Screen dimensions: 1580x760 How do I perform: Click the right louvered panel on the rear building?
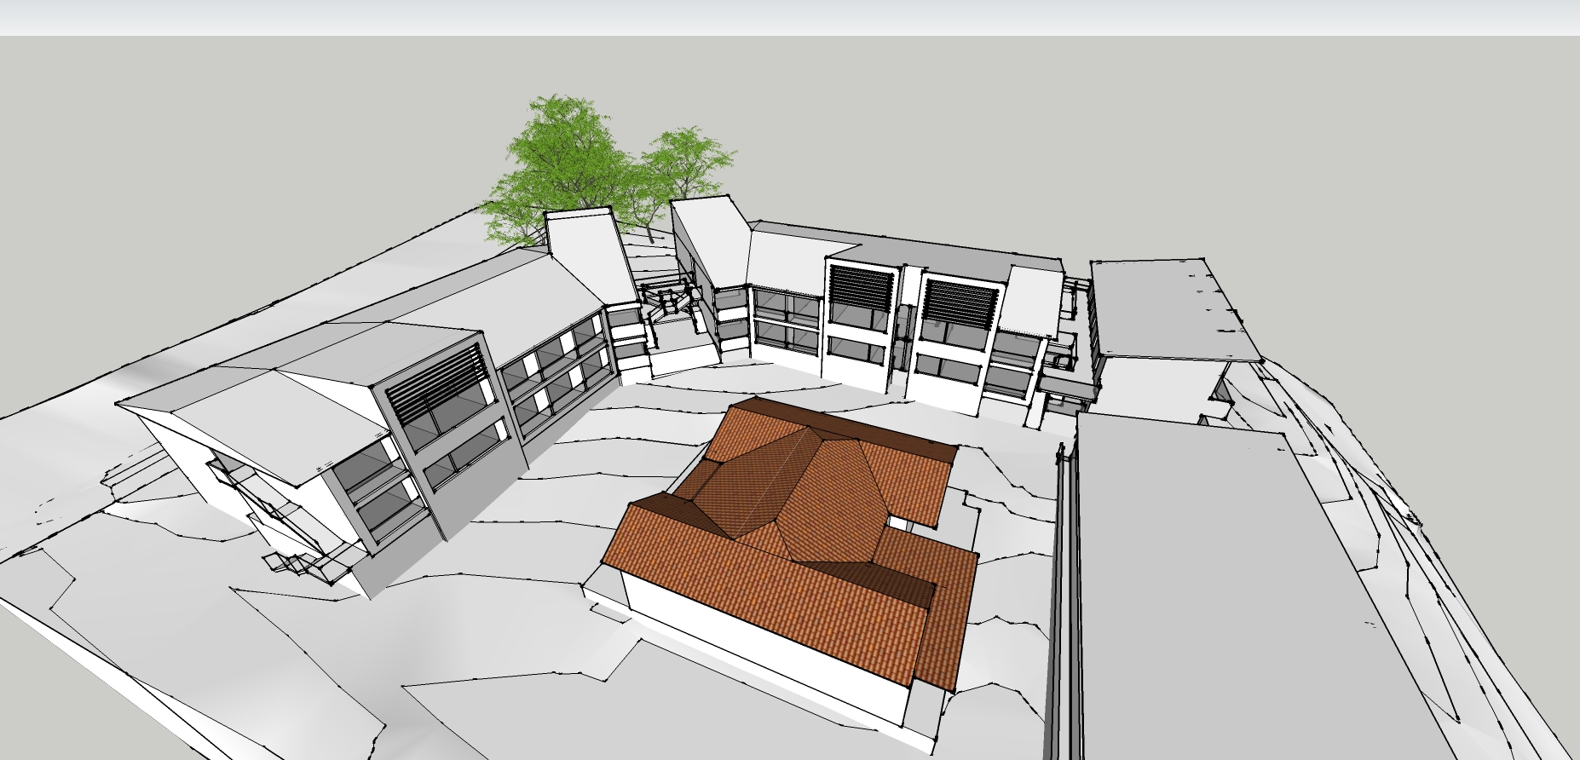[960, 304]
